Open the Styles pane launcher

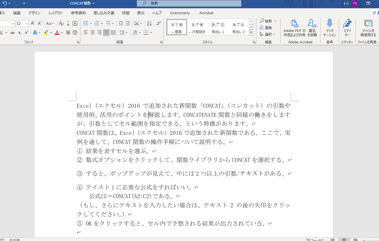click(x=254, y=42)
